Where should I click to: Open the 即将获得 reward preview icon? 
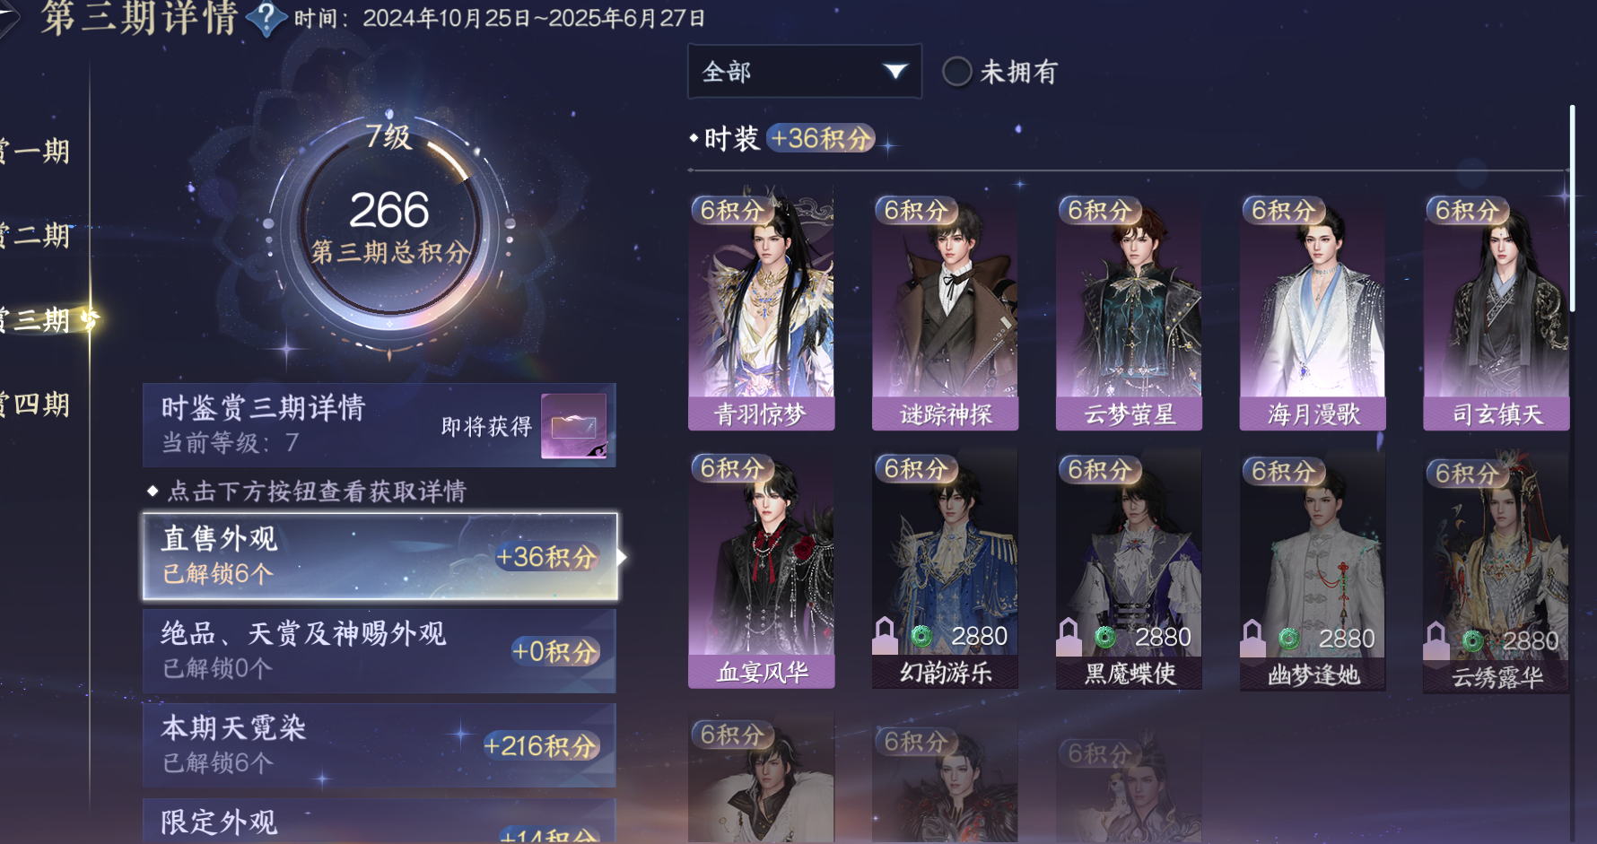(573, 426)
